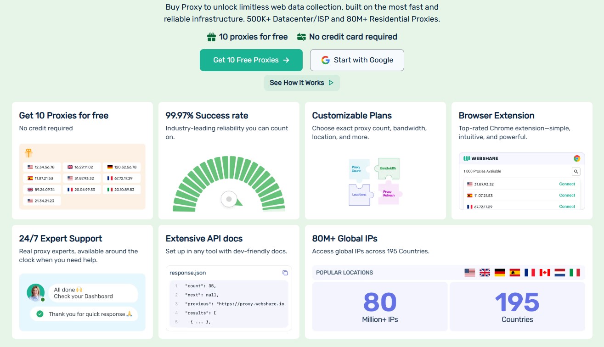The width and height of the screenshot is (604, 347).
Task: Click the search icon in Webshare extension
Action: click(x=576, y=171)
